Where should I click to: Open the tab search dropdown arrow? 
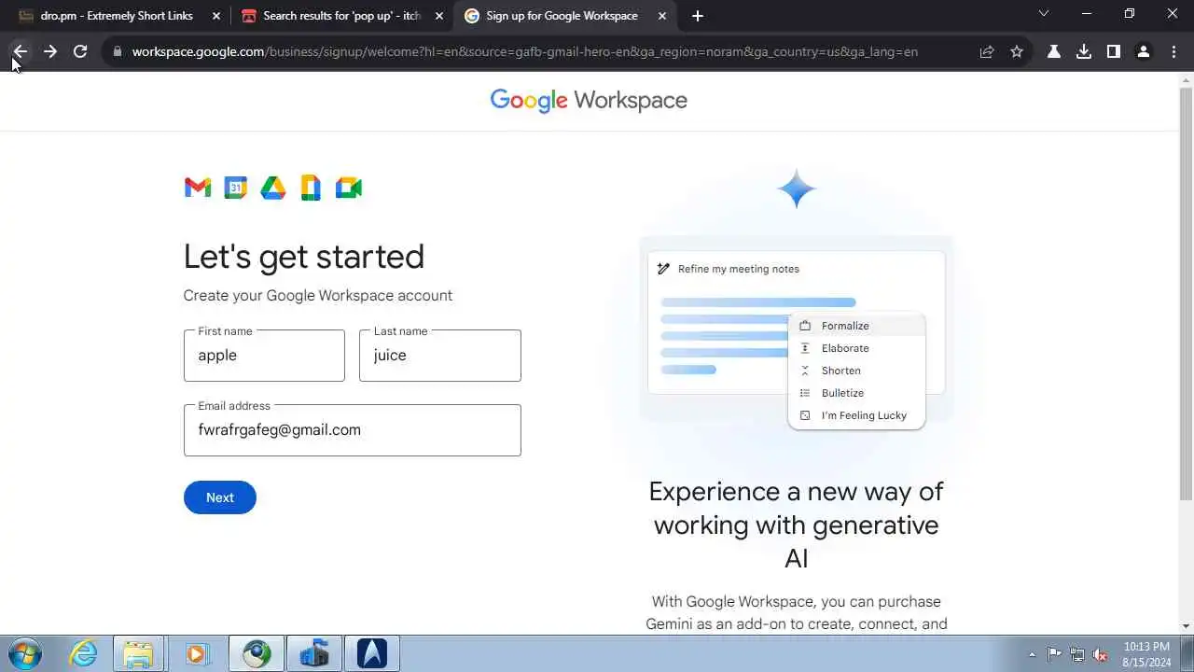pos(1044,14)
